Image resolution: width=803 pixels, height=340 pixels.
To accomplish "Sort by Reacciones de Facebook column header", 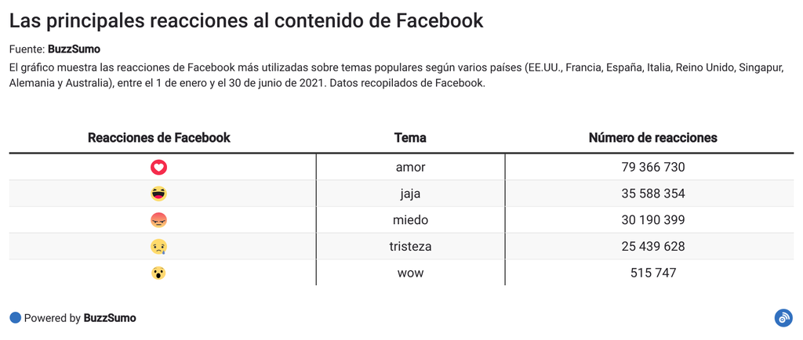I will pyautogui.click(x=159, y=138).
